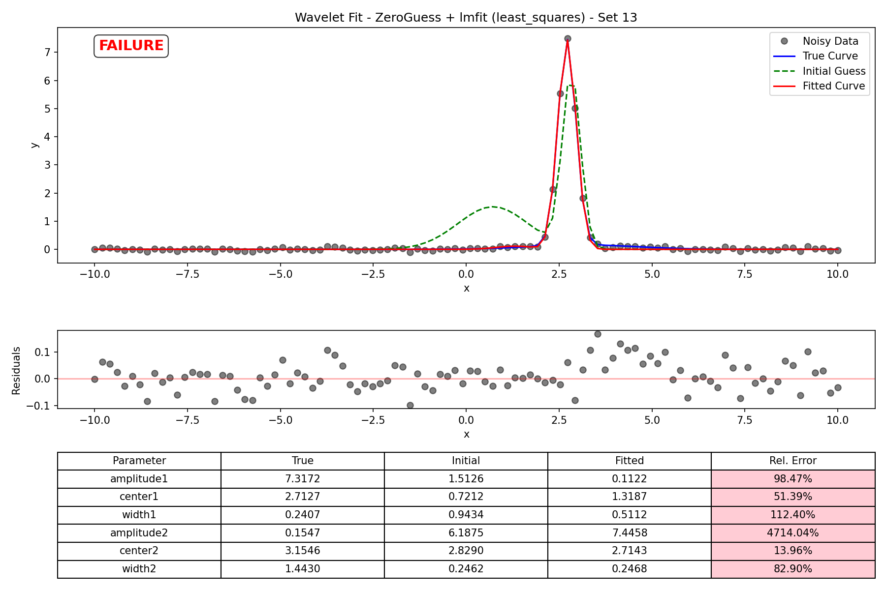Screen dimensions: 886x590
Task: Click the fitted value 0.5112
Action: (630, 515)
